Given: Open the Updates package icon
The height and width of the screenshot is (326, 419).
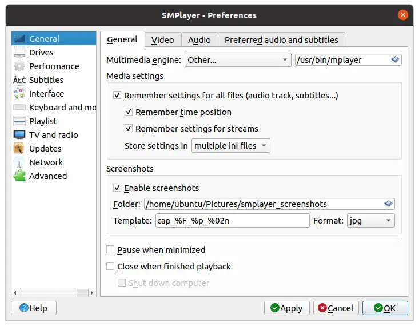Looking at the screenshot, I should tap(19, 149).
